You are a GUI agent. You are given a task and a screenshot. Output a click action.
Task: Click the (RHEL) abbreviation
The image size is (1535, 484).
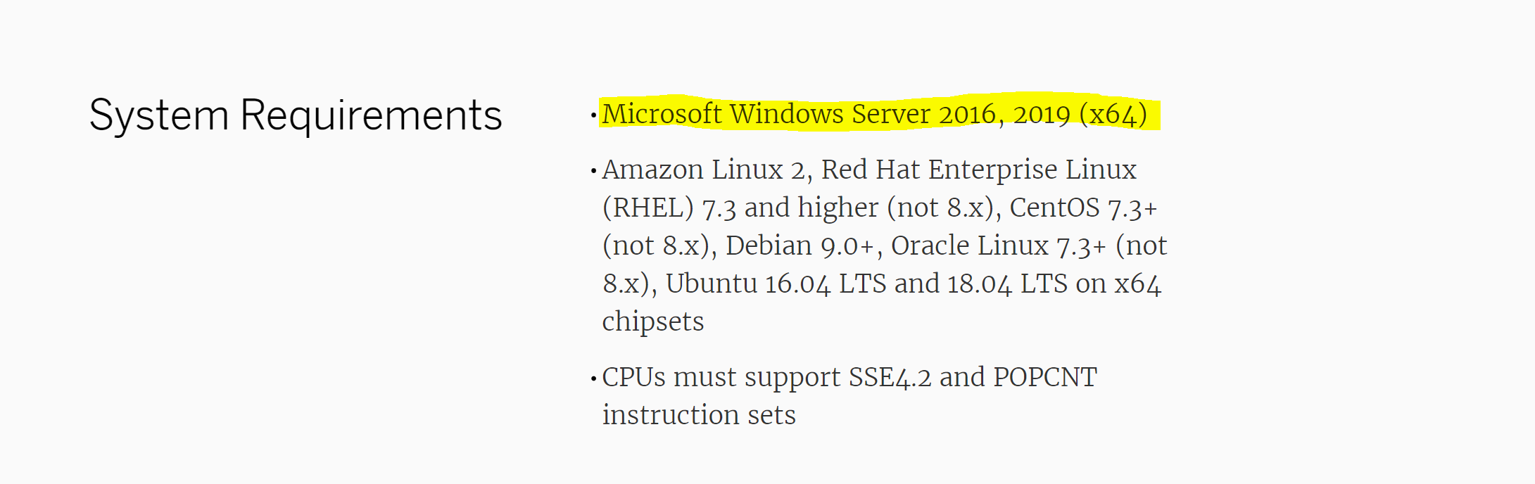point(648,208)
